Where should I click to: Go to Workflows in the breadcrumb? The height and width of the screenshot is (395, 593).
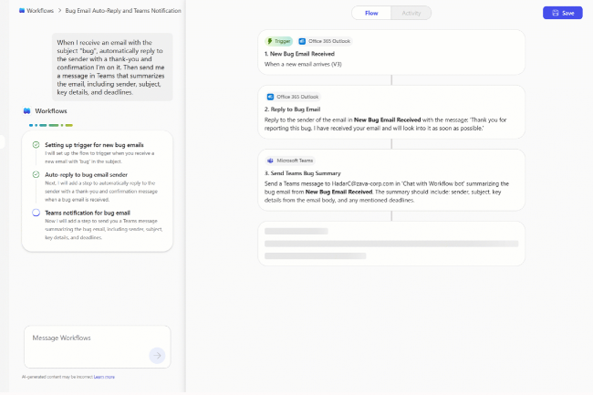click(x=40, y=11)
